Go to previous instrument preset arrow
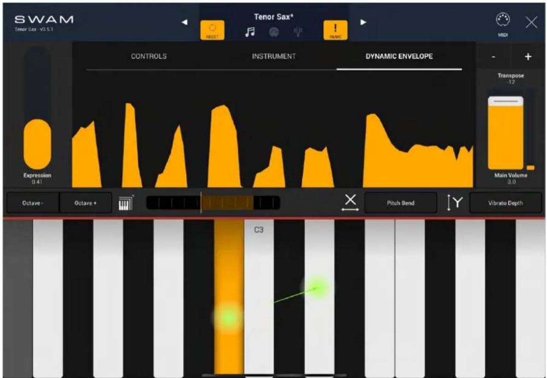Viewport: 547px width, 378px height. [x=184, y=22]
